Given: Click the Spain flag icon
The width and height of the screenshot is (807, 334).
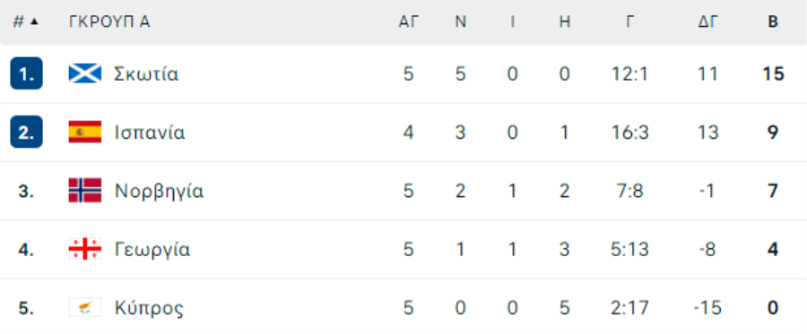Looking at the screenshot, I should (85, 132).
